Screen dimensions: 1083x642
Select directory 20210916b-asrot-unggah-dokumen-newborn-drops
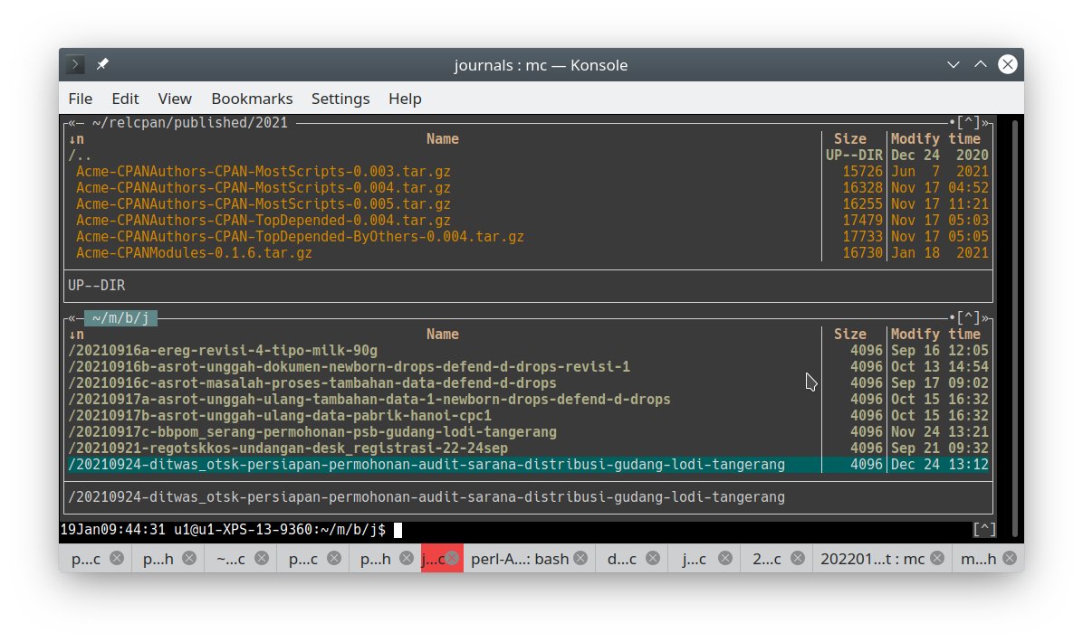tap(349, 367)
